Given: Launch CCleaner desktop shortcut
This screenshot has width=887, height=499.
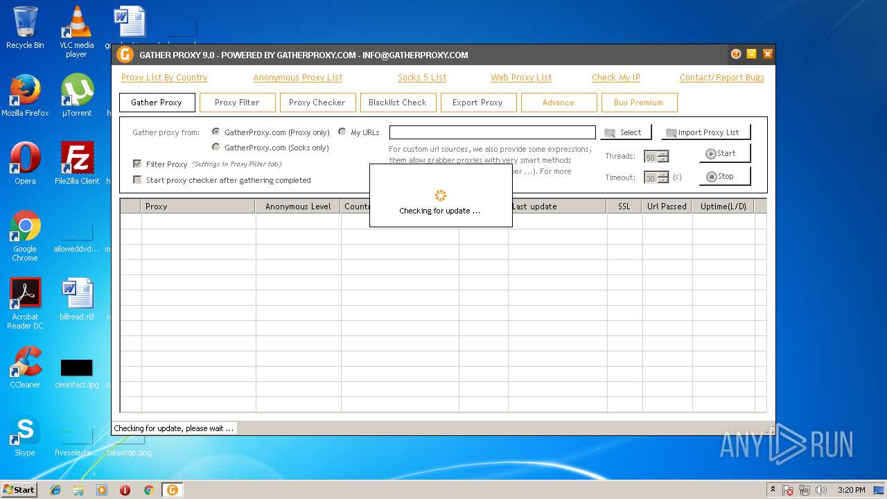Looking at the screenshot, I should [x=25, y=367].
